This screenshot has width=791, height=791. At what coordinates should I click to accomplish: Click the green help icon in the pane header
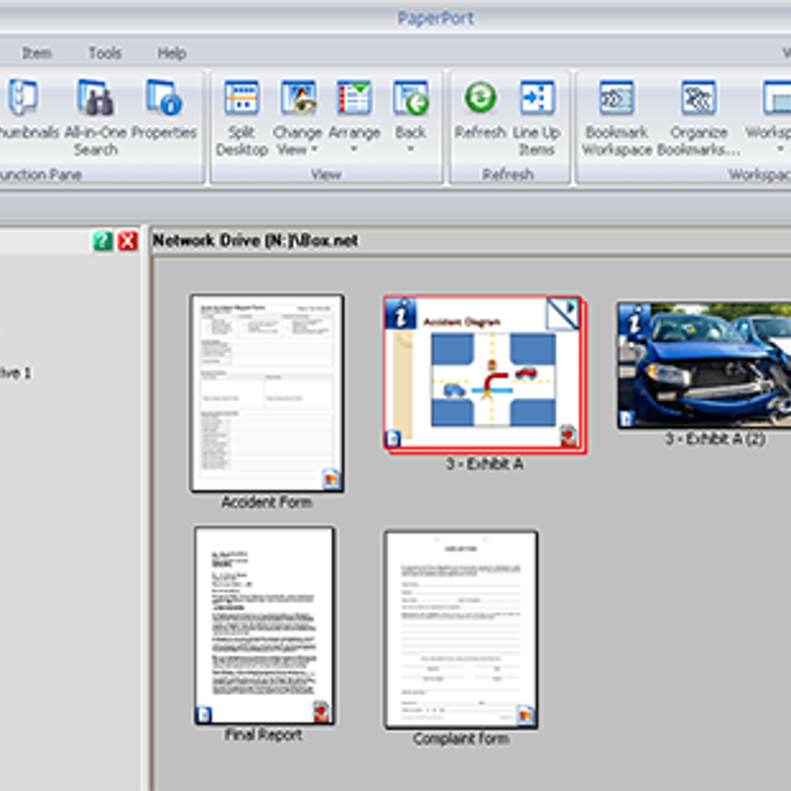[102, 241]
